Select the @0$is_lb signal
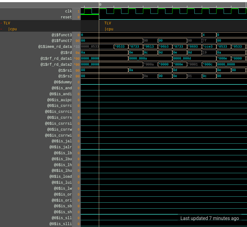Screen dimensions: 247x227 pyautogui.click(x=63, y=153)
